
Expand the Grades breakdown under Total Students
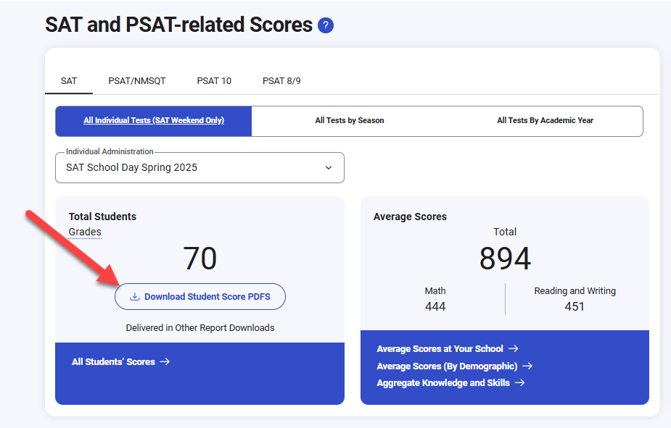click(x=85, y=232)
